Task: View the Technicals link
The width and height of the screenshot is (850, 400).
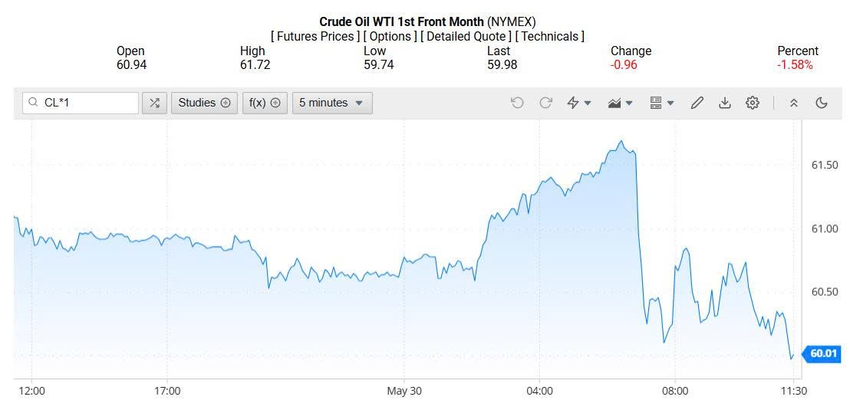Action: [x=549, y=36]
